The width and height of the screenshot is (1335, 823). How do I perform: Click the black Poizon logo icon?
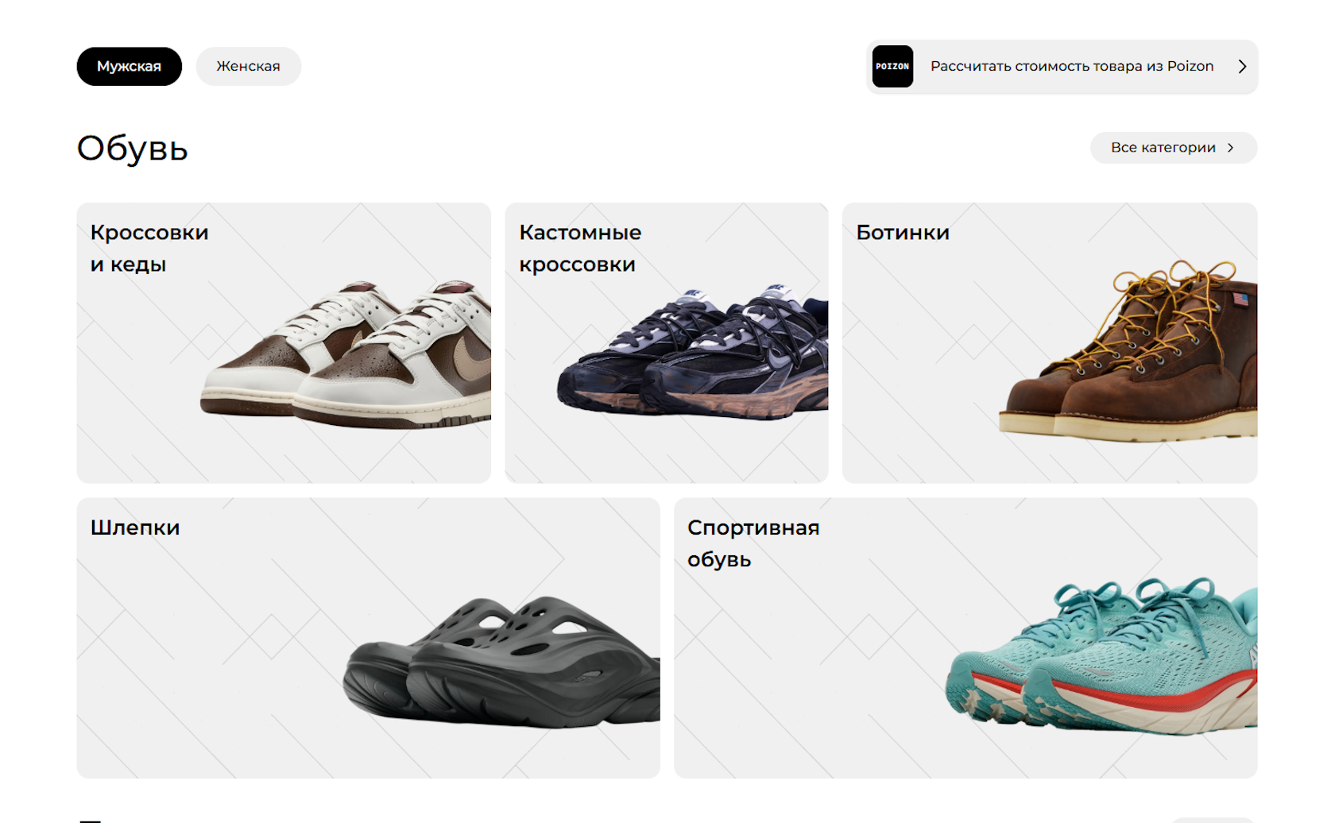click(892, 67)
